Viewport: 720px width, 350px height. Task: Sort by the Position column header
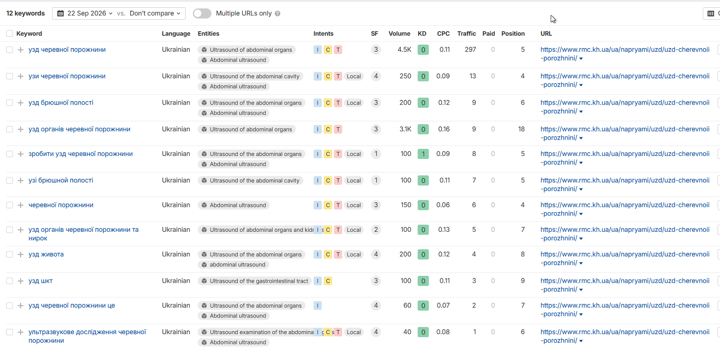[513, 33]
